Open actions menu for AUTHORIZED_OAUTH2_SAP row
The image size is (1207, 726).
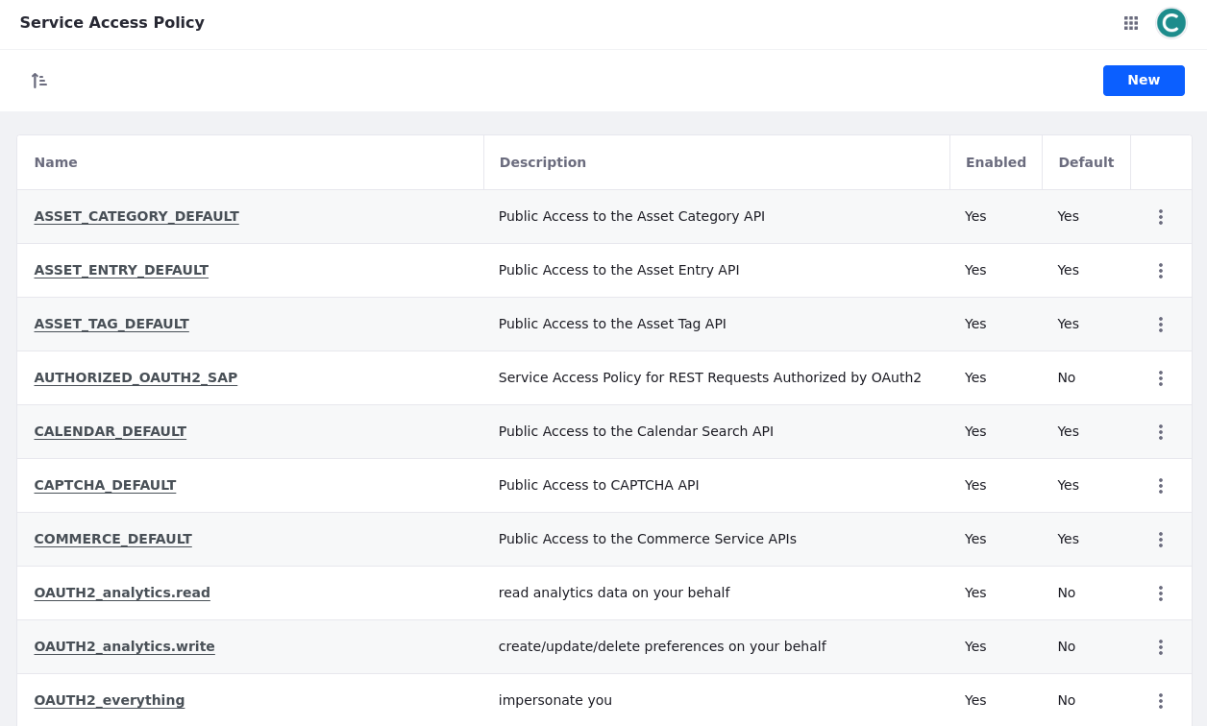(1160, 378)
